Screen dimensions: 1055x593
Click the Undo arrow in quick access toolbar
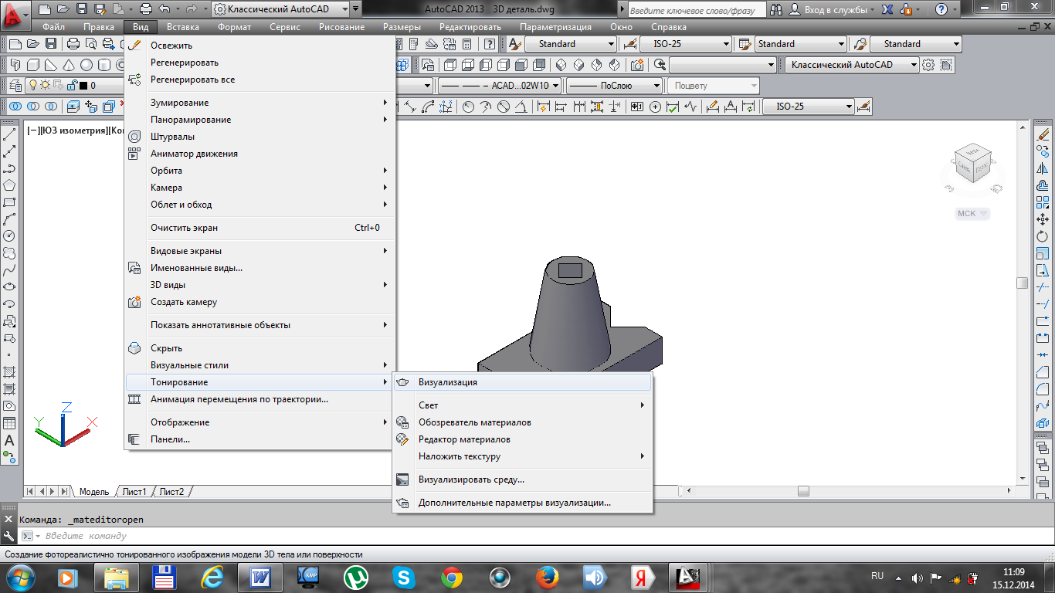tap(165, 9)
